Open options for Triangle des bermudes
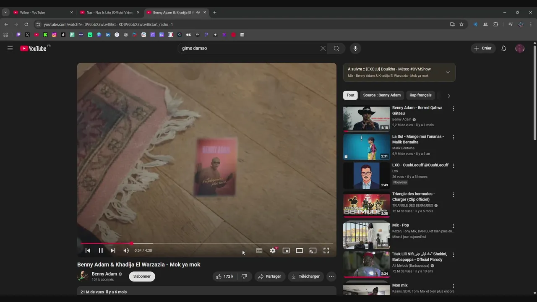 pos(453,195)
